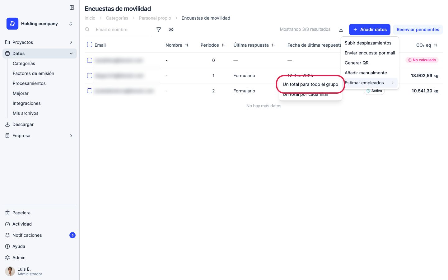Click Reenviar pendientes button
This screenshot has width=448, height=280.
click(x=418, y=30)
